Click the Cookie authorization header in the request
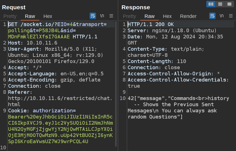This screenshot has width=236, height=151. [42, 111]
